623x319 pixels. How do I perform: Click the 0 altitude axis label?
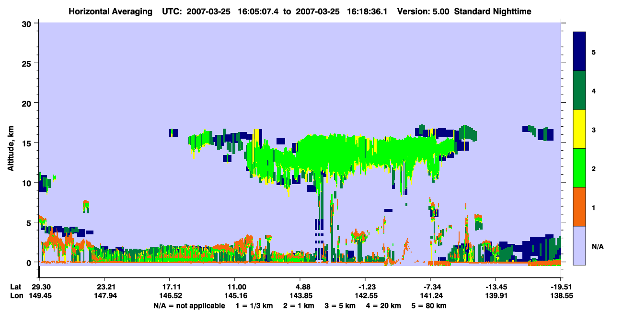pos(30,263)
